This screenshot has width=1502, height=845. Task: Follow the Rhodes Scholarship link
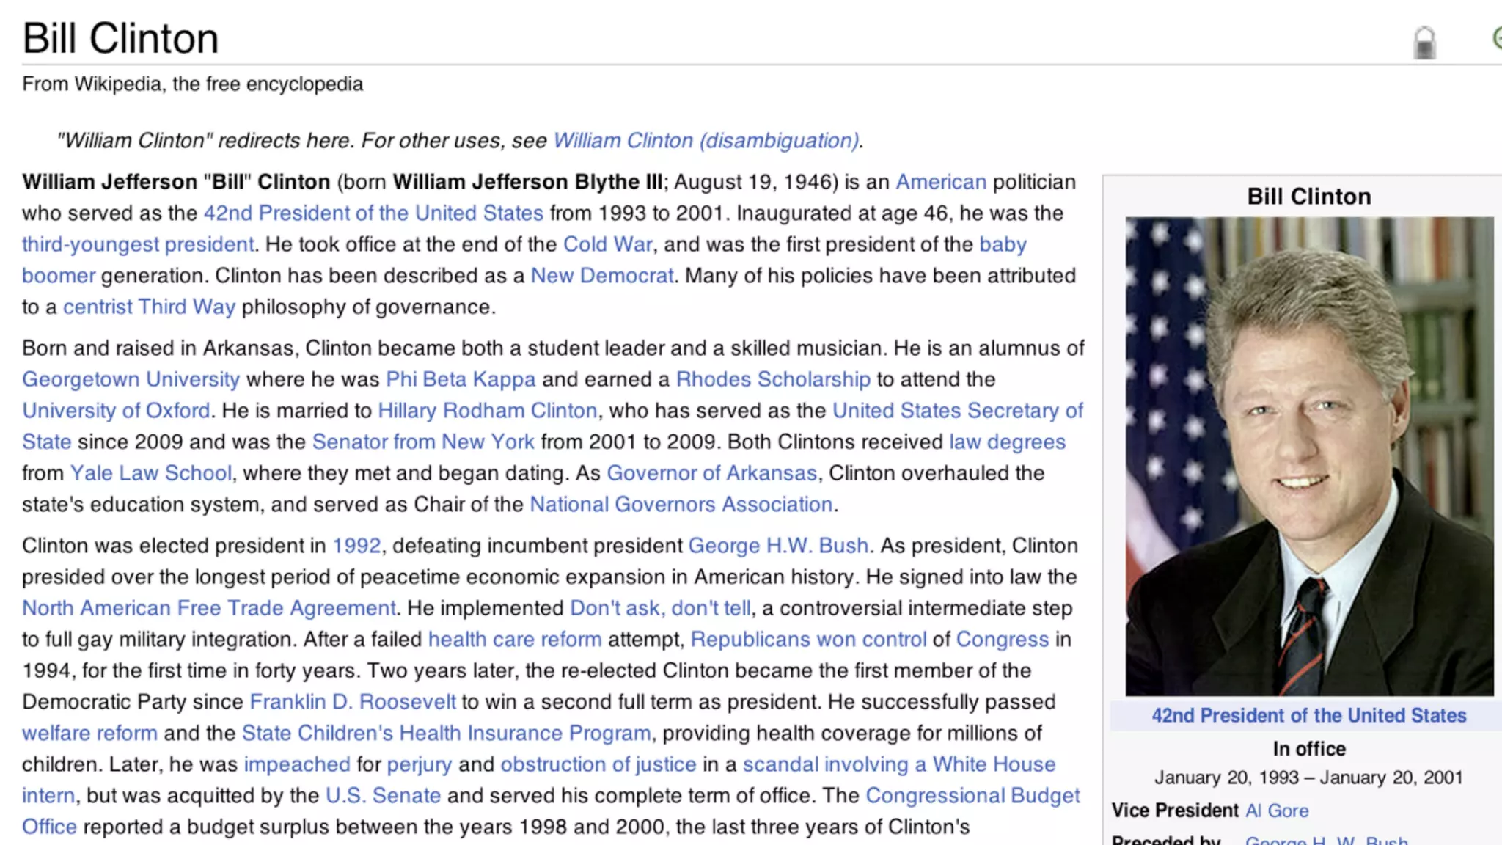[772, 379]
